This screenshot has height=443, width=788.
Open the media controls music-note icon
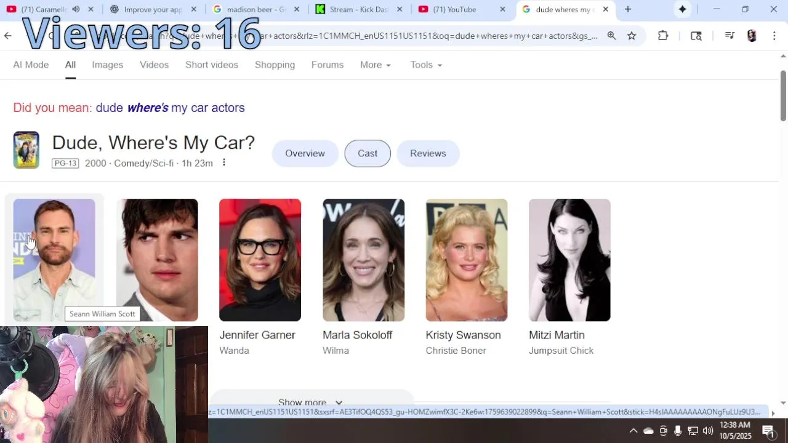coord(730,36)
